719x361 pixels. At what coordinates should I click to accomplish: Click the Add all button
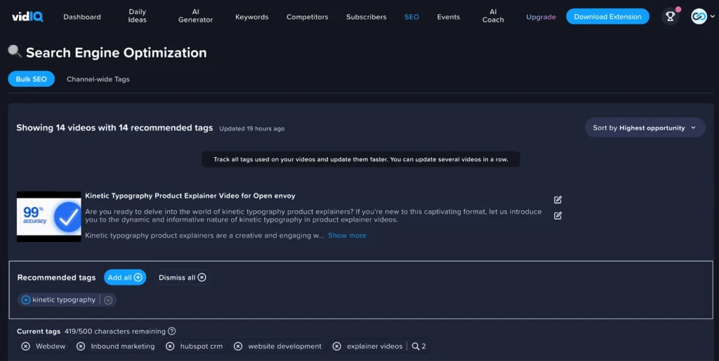coord(125,278)
